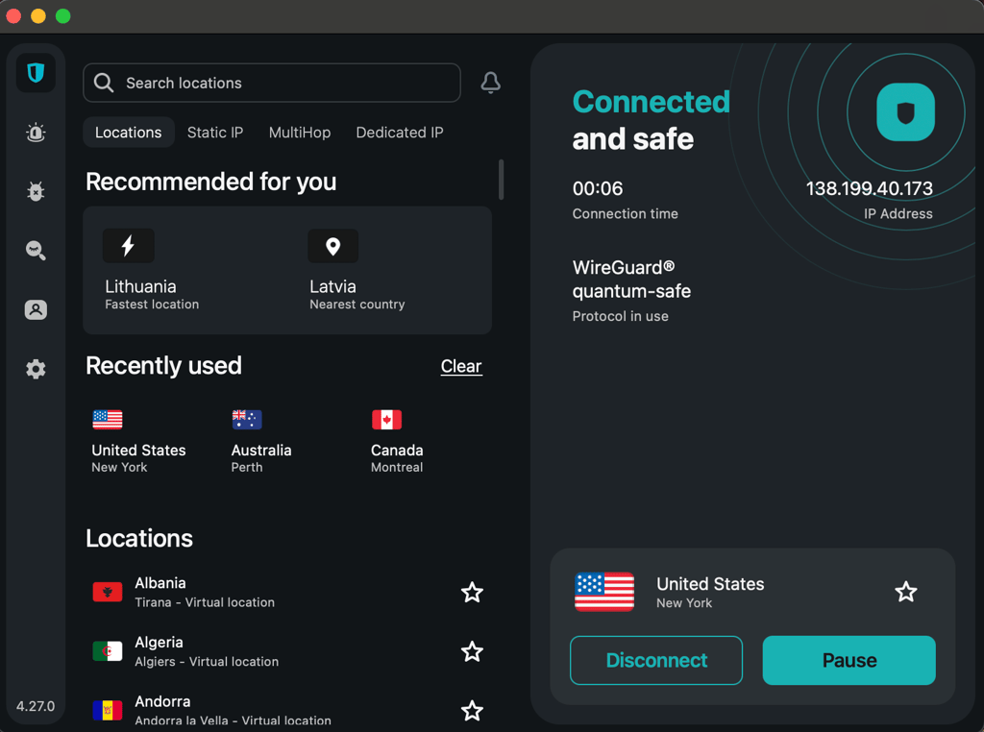This screenshot has width=984, height=732.
Task: Select United States New York recent location
Action: 138,442
